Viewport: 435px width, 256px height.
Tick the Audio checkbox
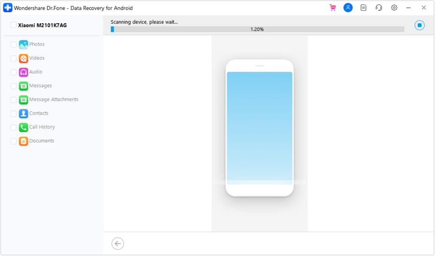(x=13, y=72)
